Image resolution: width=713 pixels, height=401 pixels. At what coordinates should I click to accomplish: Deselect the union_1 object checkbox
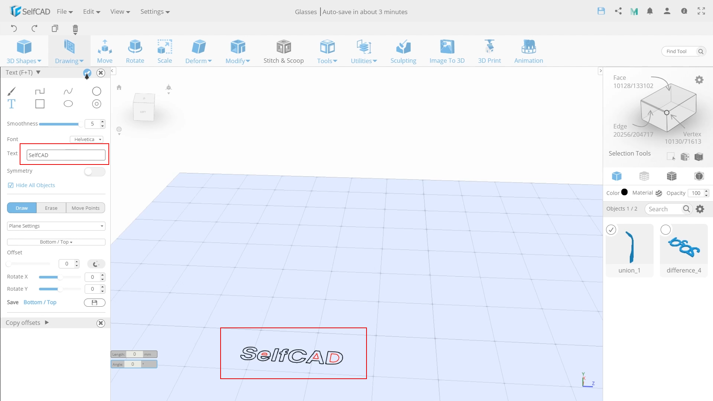pyautogui.click(x=611, y=230)
